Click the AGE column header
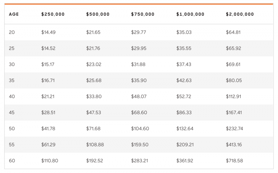The image size is (278, 173). [14, 15]
